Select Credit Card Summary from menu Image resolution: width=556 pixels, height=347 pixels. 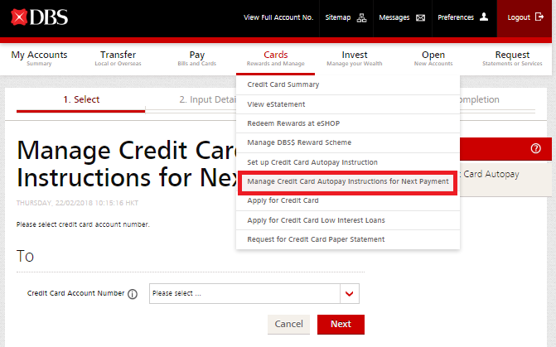[283, 84]
